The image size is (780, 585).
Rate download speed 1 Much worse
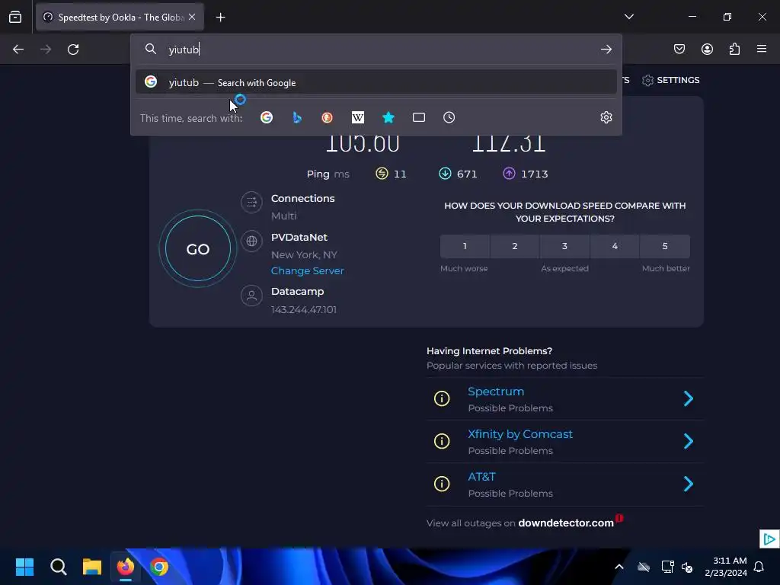pos(465,246)
